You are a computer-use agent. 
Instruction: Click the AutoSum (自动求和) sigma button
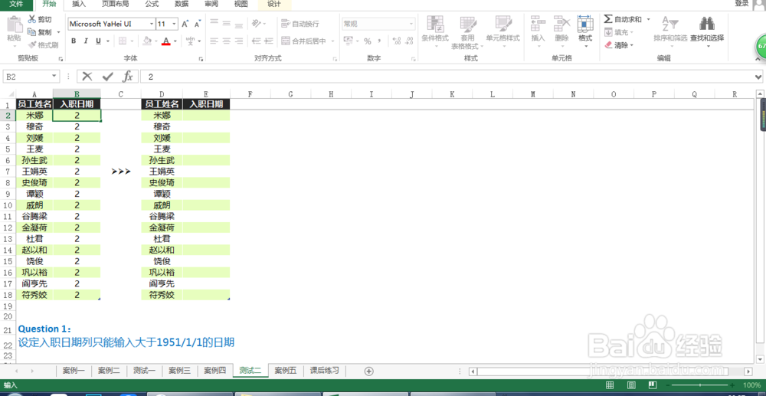[x=623, y=19]
